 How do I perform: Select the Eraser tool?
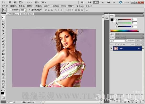(3, 51)
